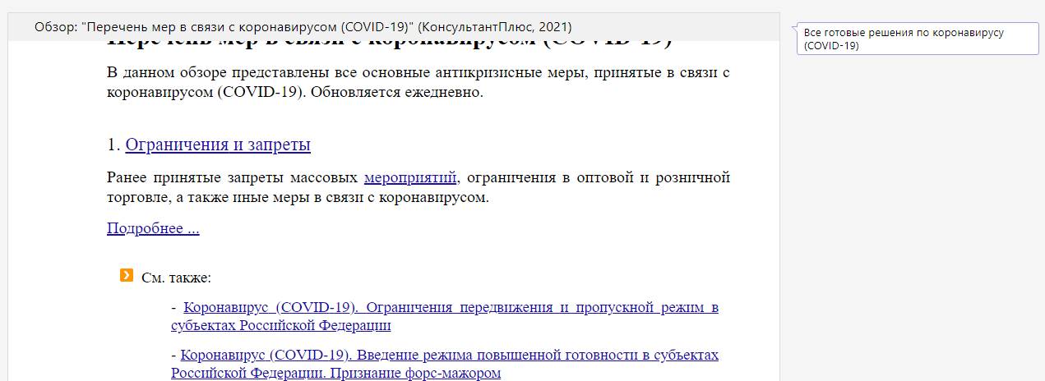Click the orange arrow icon beside См. также
The height and width of the screenshot is (381, 1045).
(x=126, y=275)
